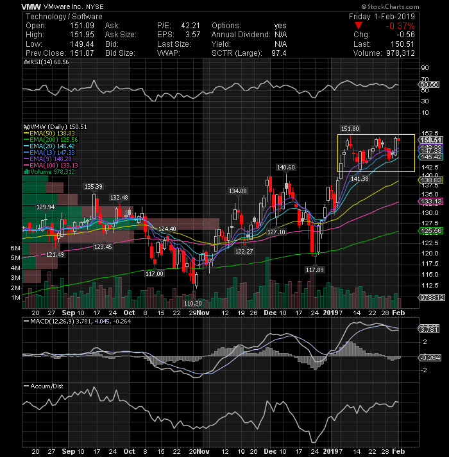Click the Last price 150.51 in header
The width and height of the screenshot is (449, 457).
[x=402, y=44]
